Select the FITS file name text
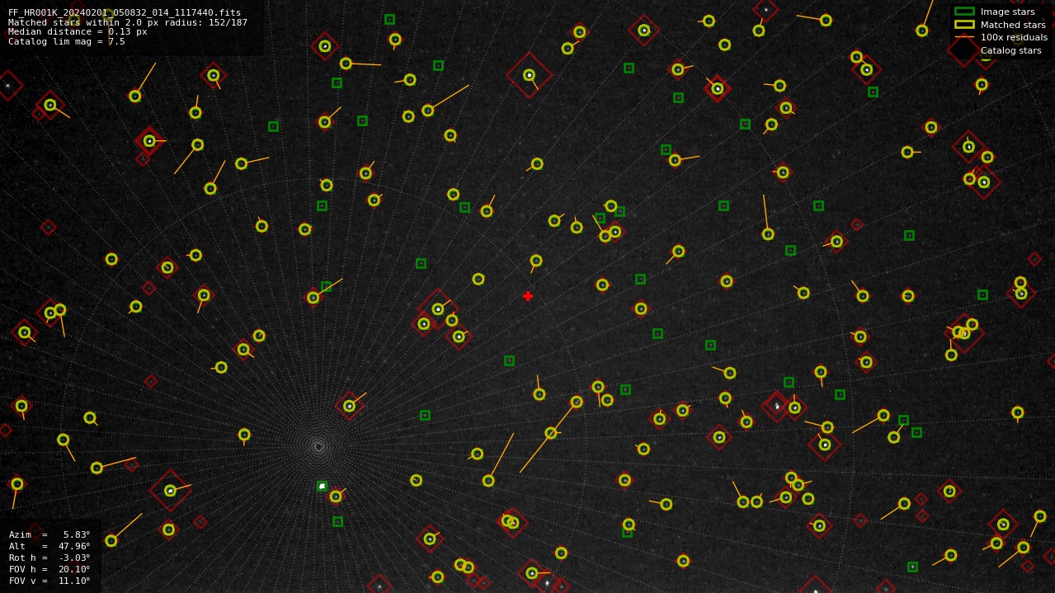The height and width of the screenshot is (593, 1055). coord(125,13)
